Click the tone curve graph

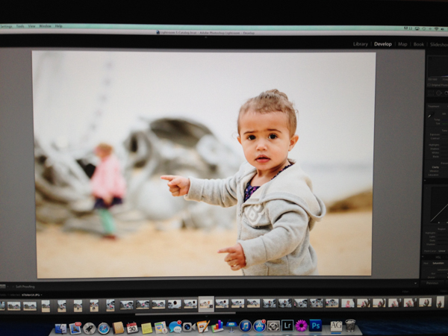439,204
